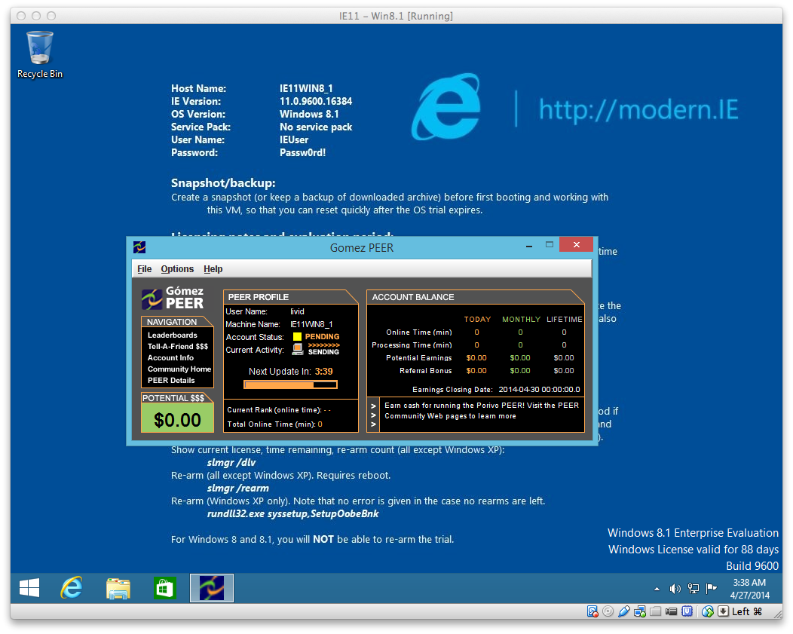Open File Explorer from the taskbar
This screenshot has width=793, height=634.
coord(118,588)
